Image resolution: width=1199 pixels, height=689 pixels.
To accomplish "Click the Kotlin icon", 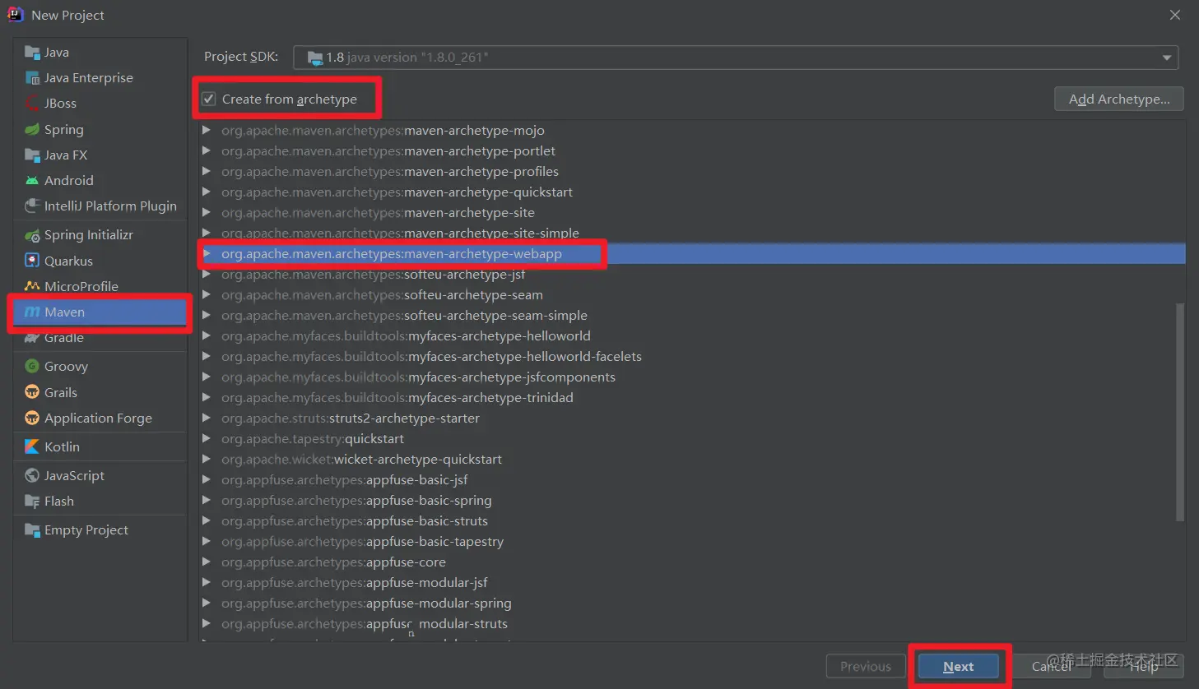I will [32, 446].
